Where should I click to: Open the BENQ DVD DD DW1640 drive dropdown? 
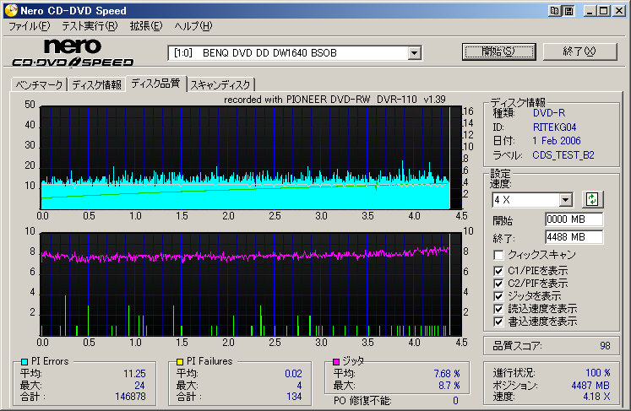click(414, 53)
